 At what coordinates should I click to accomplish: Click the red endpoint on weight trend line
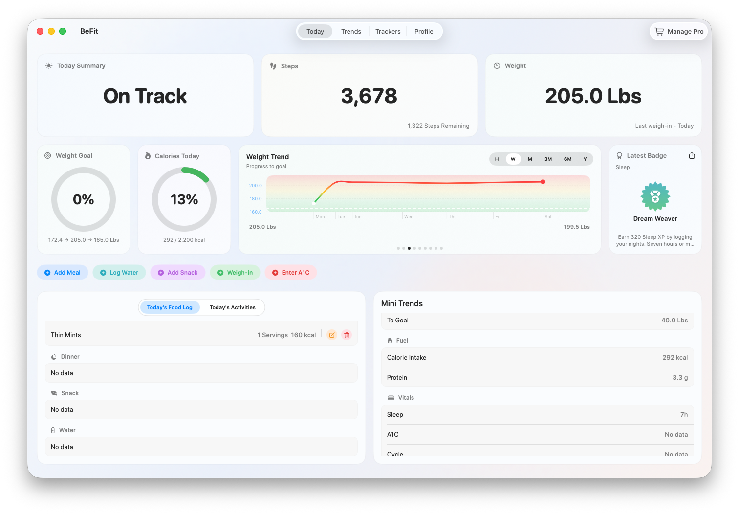(543, 182)
